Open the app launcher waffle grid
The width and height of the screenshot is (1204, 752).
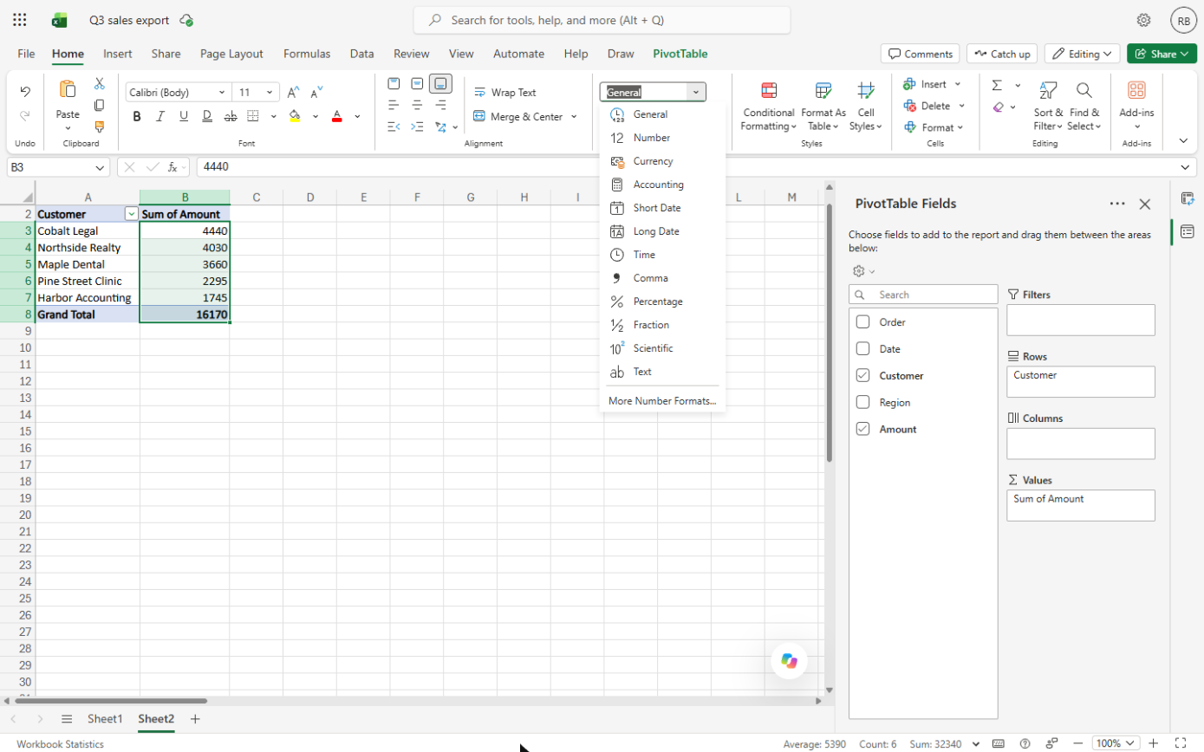tap(20, 19)
